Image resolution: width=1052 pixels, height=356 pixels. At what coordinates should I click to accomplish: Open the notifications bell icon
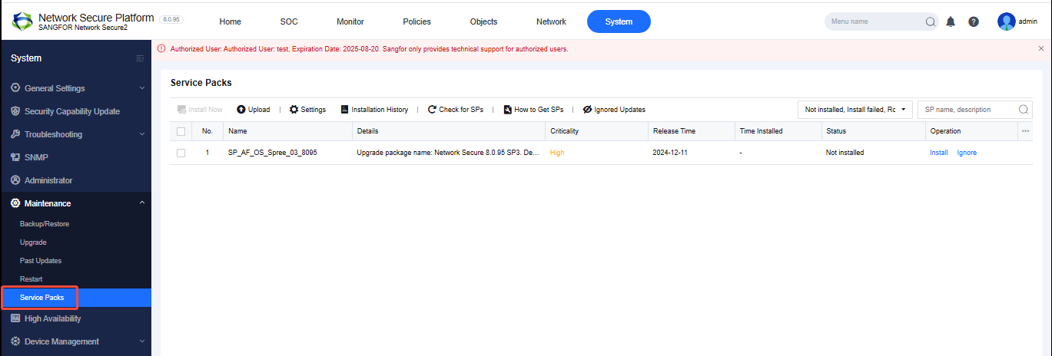[x=951, y=21]
